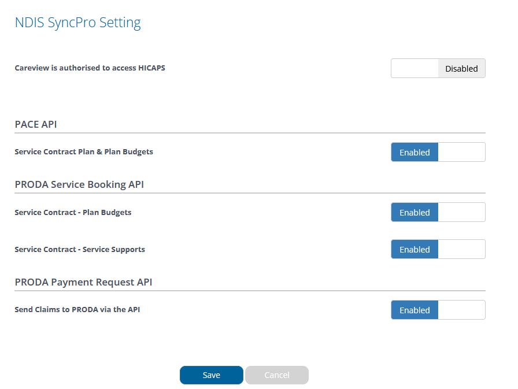The image size is (518, 389).
Task: Click the blank right half of PACE API toggle
Action: tap(461, 152)
